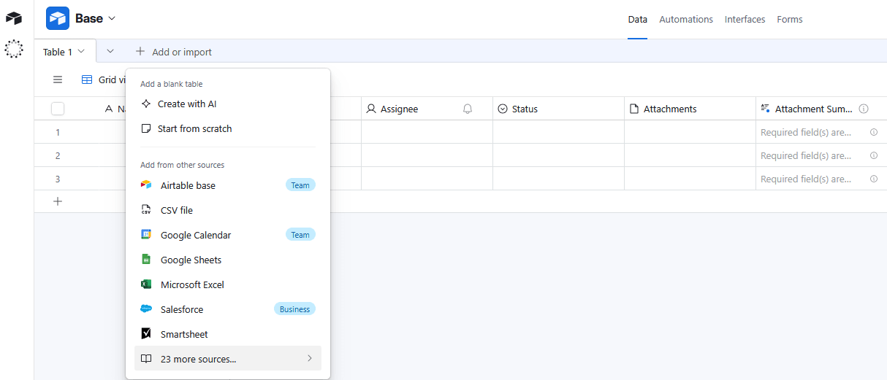Click the blue Base icon

point(58,18)
